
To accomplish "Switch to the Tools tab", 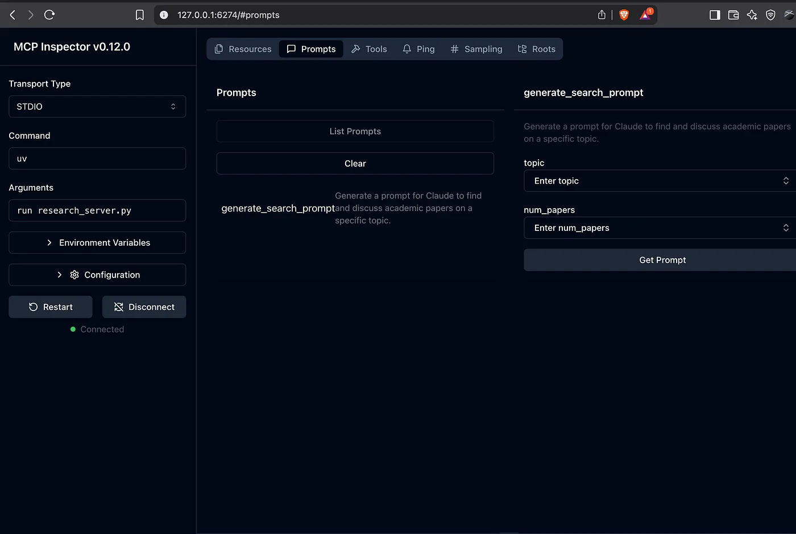I will click(369, 49).
